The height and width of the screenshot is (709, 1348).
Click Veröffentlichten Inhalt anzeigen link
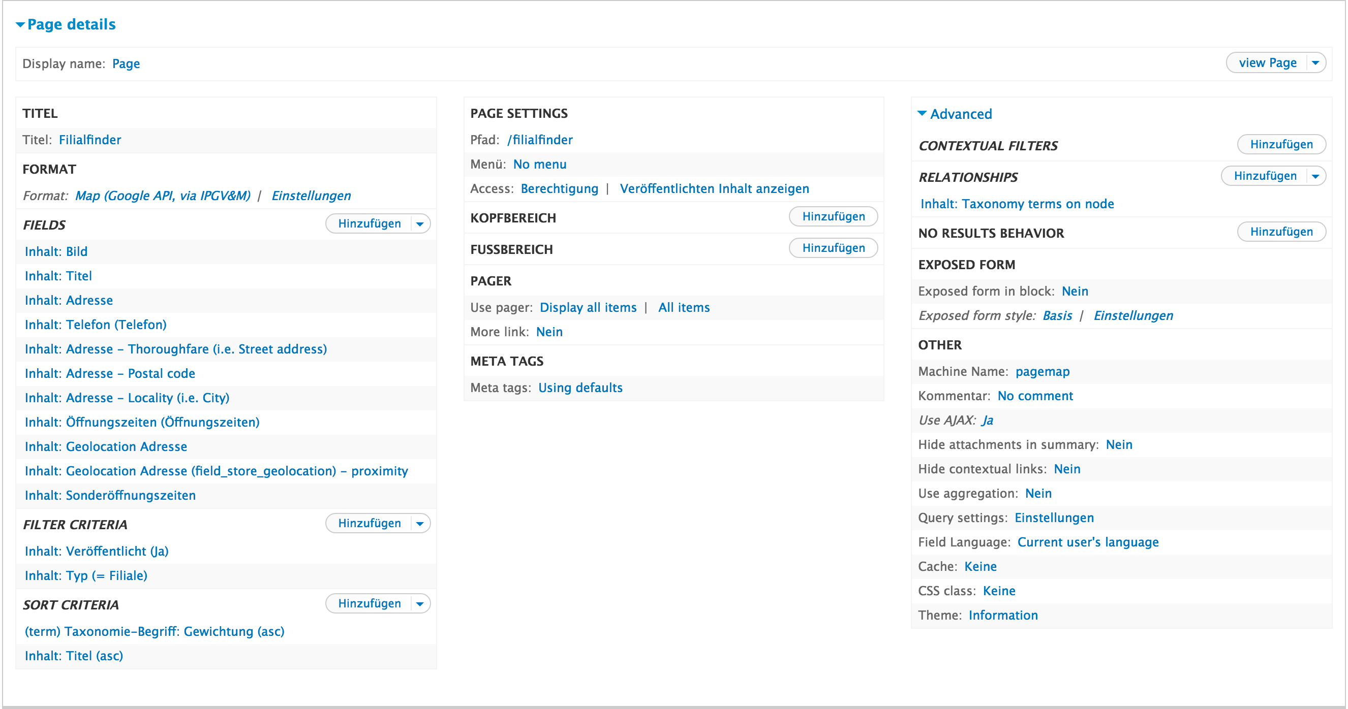(714, 189)
